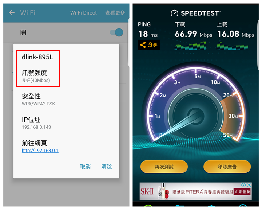This screenshot has width=262, height=210.
Task: Tap the back arrow in Wi-Fi header
Action: point(12,12)
